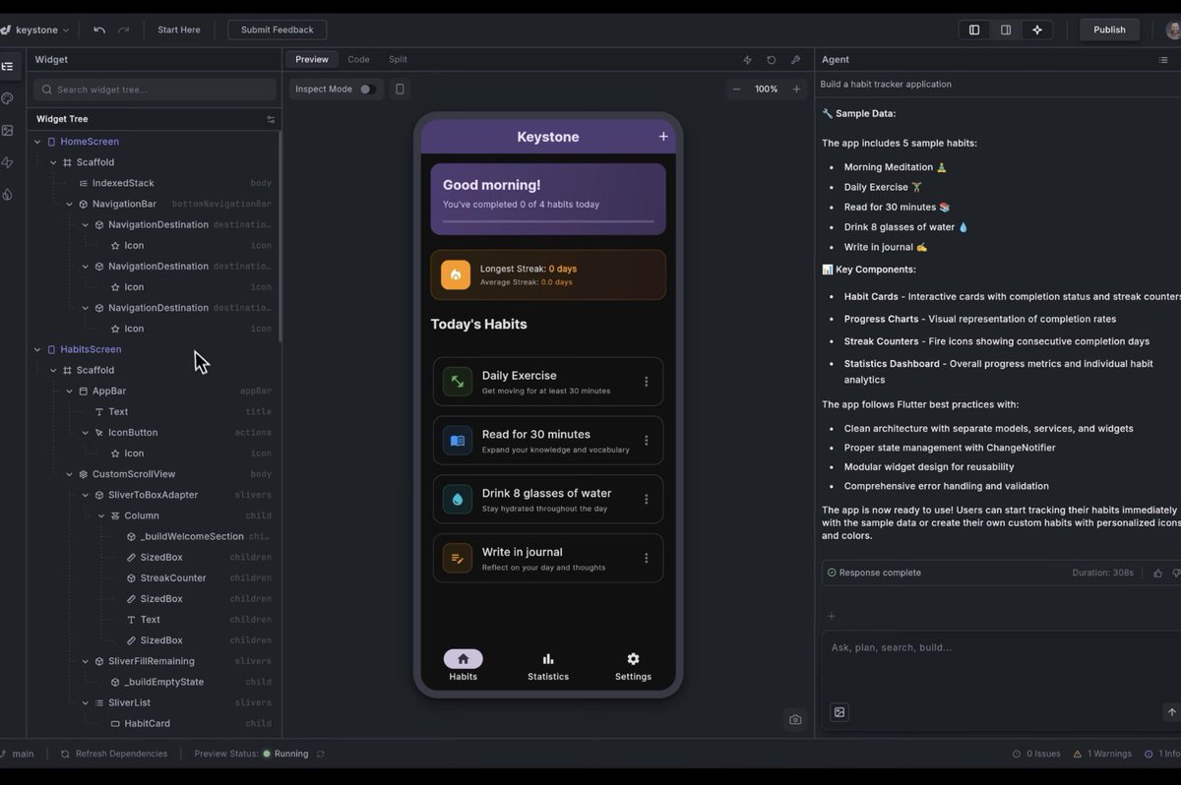Collapse the HomeScreen tree node
Viewport: 1181px width, 785px height.
[x=37, y=142]
